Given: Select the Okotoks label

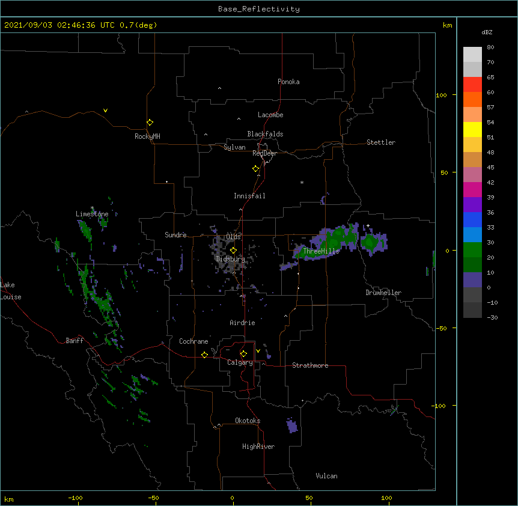Looking at the screenshot, I should (248, 421).
